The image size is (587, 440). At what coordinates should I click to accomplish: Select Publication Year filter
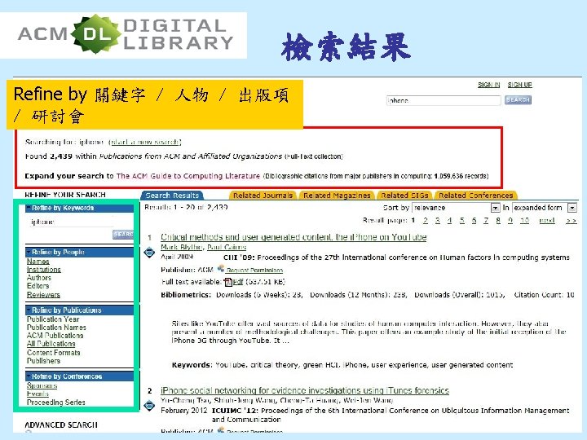[x=53, y=319]
